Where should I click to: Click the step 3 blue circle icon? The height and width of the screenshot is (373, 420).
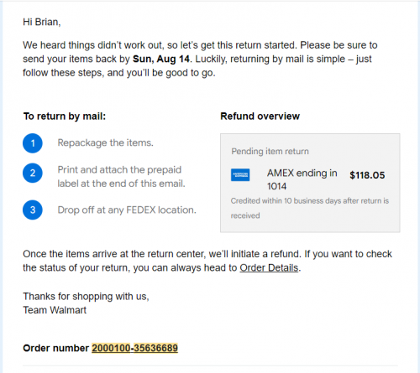pyautogui.click(x=33, y=210)
